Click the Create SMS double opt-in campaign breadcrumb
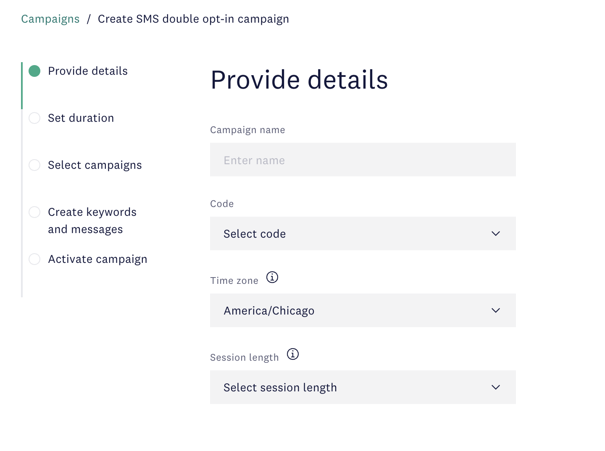The width and height of the screenshot is (605, 451). click(x=193, y=18)
